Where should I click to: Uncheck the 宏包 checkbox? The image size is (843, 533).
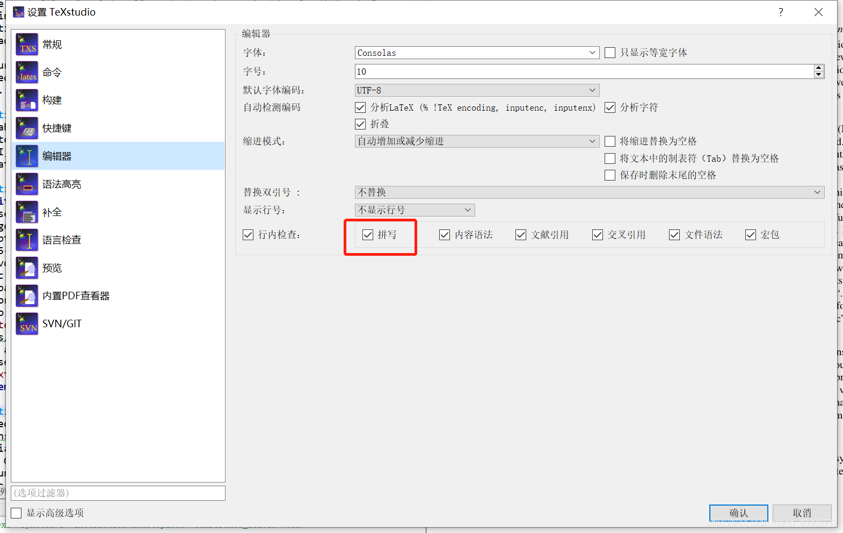click(751, 235)
